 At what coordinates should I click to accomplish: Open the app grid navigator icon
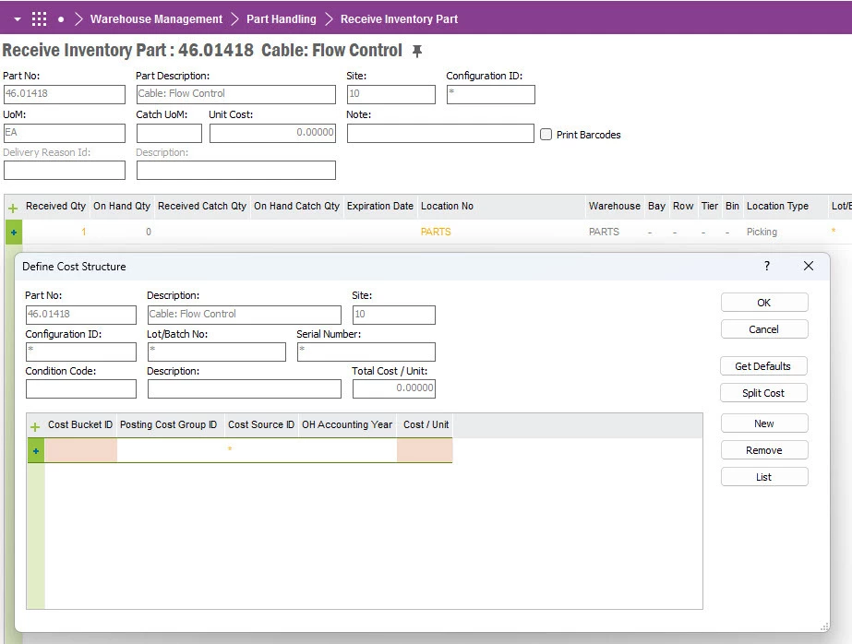click(39, 19)
